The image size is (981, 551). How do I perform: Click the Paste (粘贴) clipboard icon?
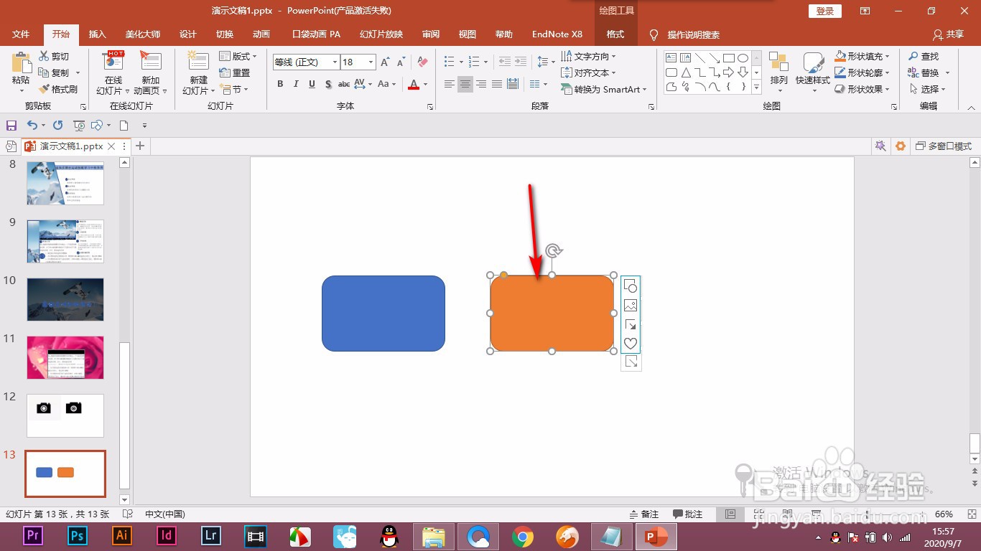tap(22, 62)
